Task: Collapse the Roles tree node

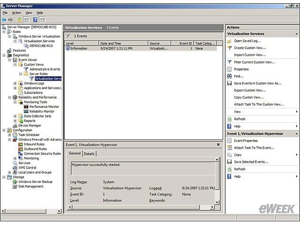Action: [x=4, y=32]
